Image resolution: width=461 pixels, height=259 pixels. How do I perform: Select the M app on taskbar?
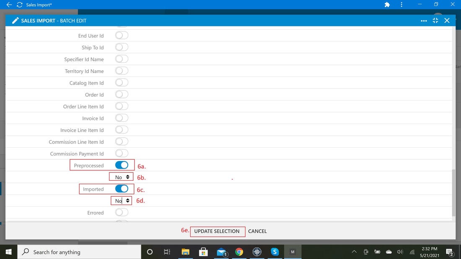click(x=293, y=252)
